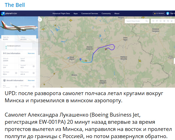Click the Live Information broadcast icon
The width and height of the screenshot is (175, 140).
[x=4, y=53]
